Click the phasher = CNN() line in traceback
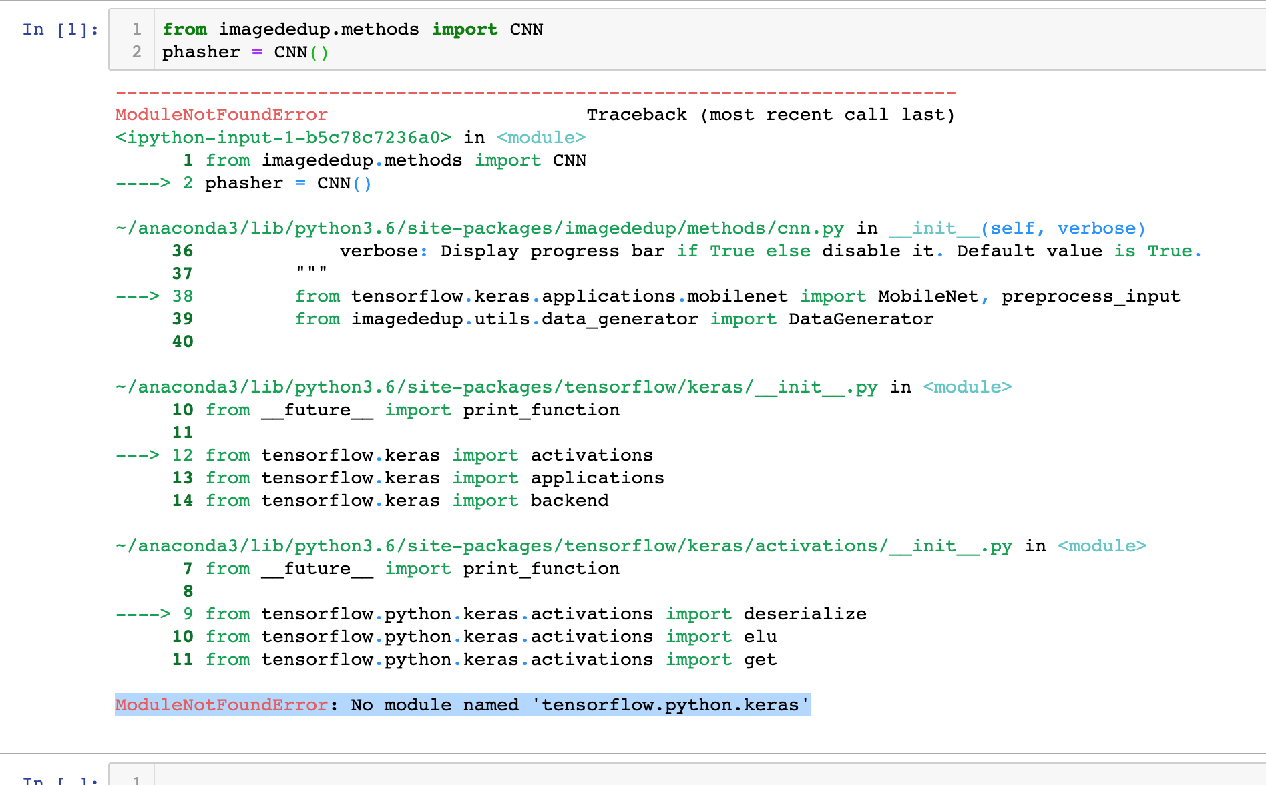The image size is (1266, 785). point(288,182)
